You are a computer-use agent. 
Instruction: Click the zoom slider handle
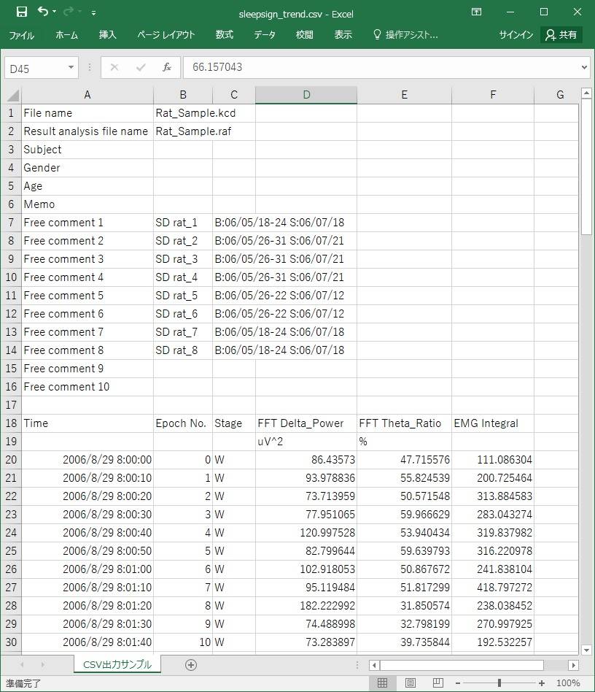[x=499, y=683]
